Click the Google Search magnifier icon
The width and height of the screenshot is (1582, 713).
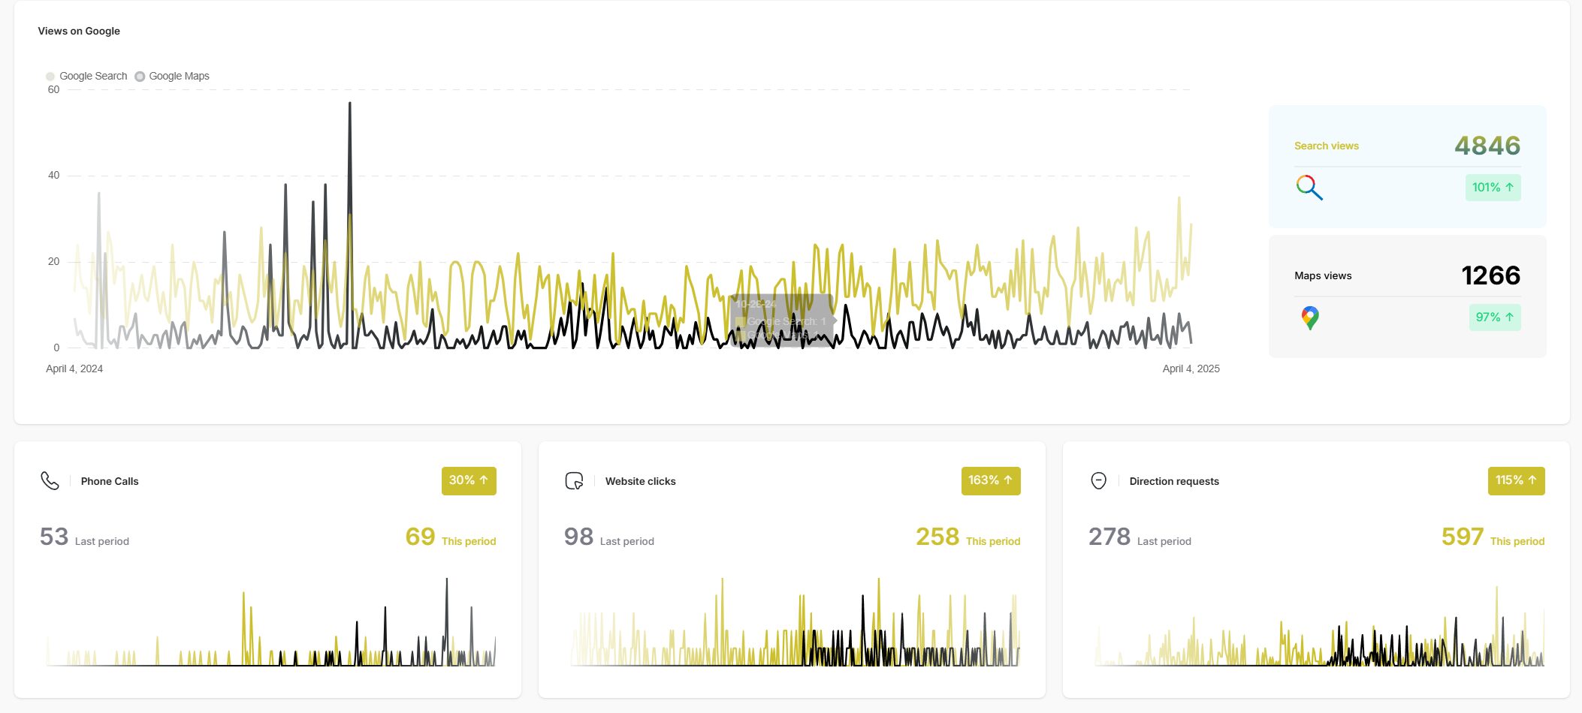[x=1309, y=188]
